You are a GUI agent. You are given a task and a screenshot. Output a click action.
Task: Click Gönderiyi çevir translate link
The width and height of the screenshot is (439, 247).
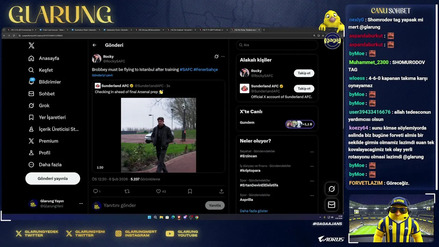pyautogui.click(x=102, y=75)
